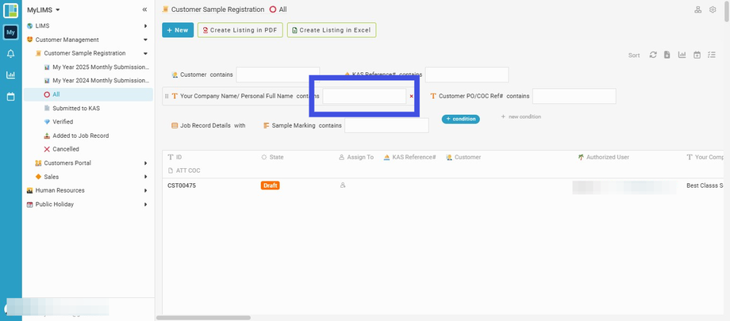
Task: Expand the Customers Portal section
Action: 146,163
